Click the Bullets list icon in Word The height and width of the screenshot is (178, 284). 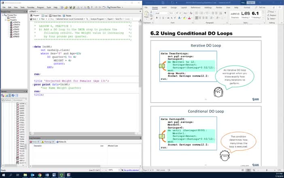[197, 13]
